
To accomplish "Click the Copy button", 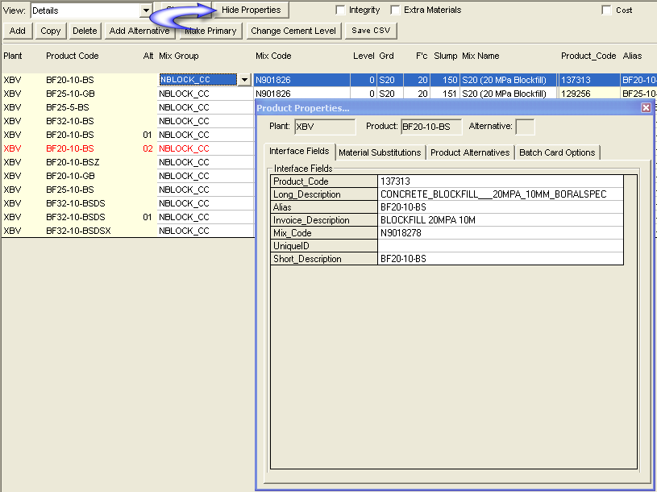I will coord(51,31).
